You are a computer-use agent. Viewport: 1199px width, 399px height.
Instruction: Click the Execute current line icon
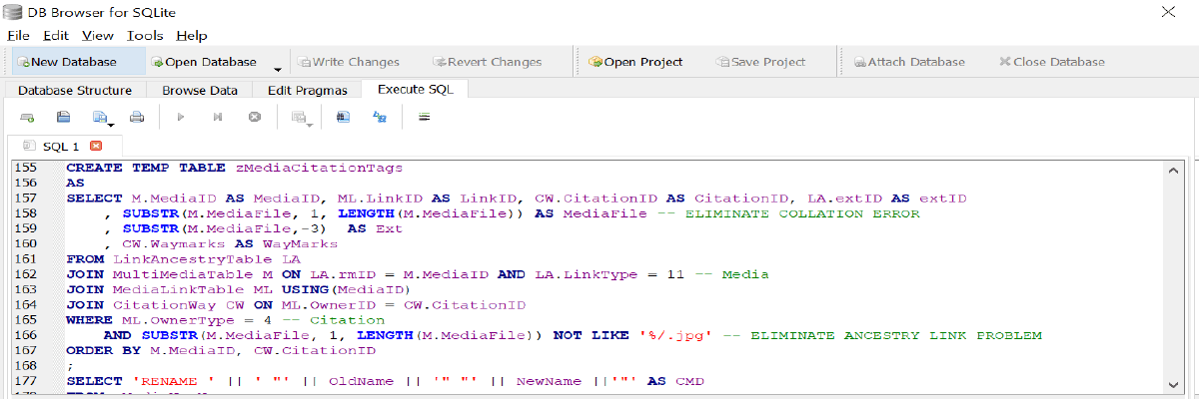click(217, 117)
